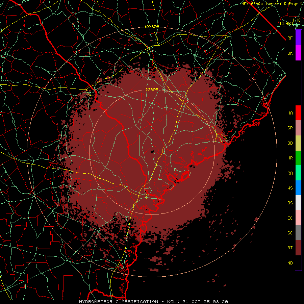The width and height of the screenshot is (304, 304).
Task: Click the BD legend label
Action: [x=290, y=143]
